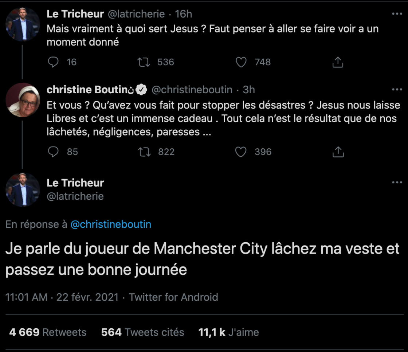Open more options on christine Boutin's tweet
408x352 pixels.
point(397,90)
